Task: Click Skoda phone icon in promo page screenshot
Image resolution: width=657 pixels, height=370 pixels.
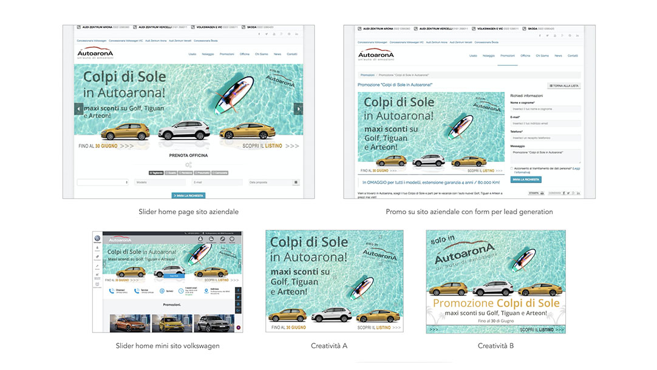Action: click(x=524, y=29)
